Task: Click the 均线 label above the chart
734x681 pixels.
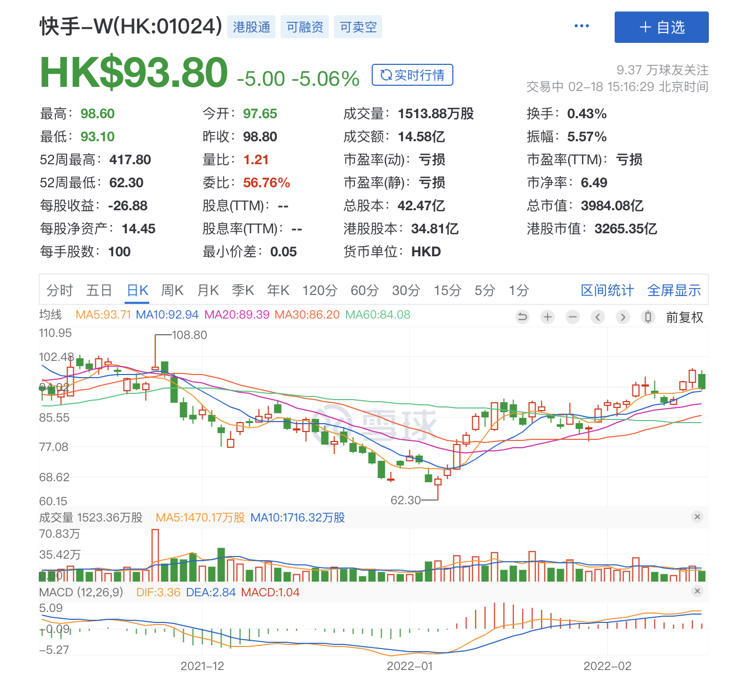Action: tap(51, 314)
